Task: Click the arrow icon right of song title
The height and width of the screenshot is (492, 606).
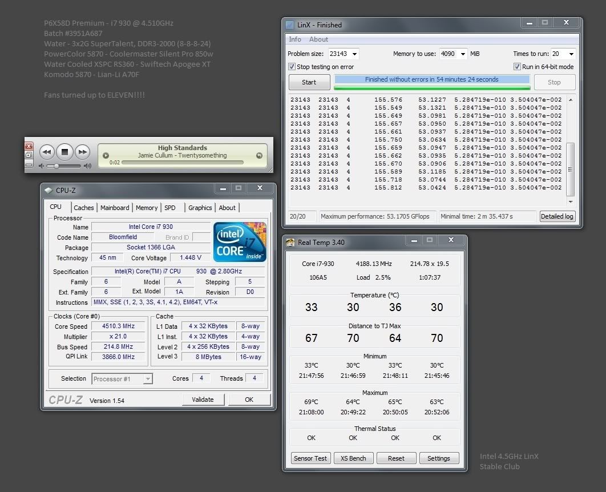Action: click(x=259, y=155)
